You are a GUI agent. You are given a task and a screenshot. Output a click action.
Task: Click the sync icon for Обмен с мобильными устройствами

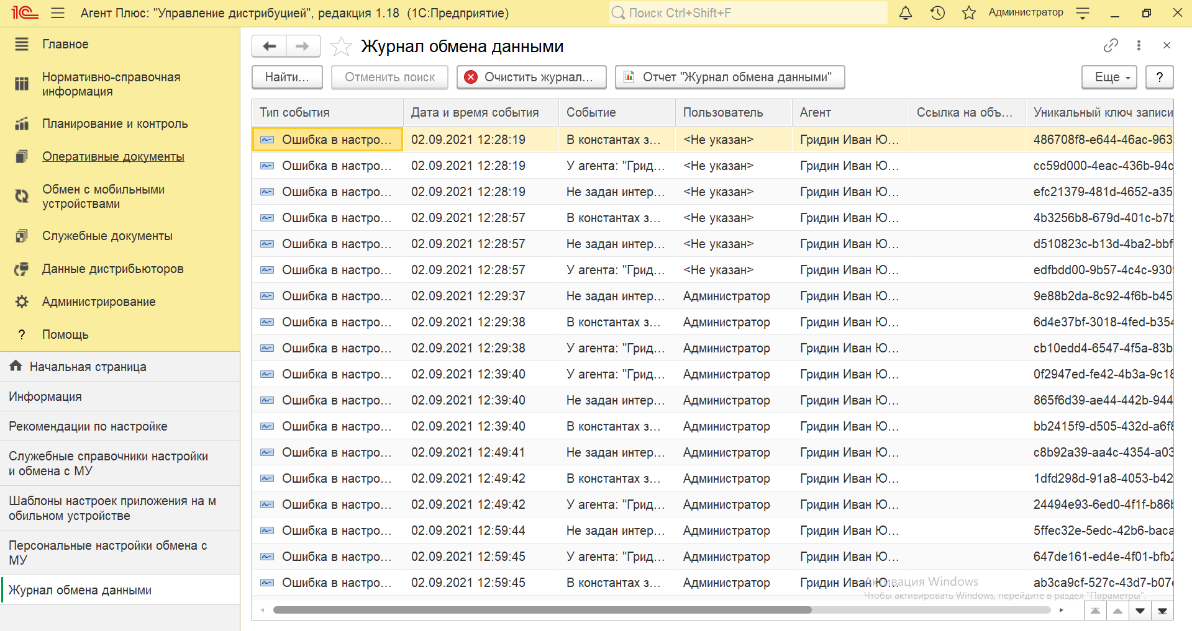pyautogui.click(x=22, y=196)
